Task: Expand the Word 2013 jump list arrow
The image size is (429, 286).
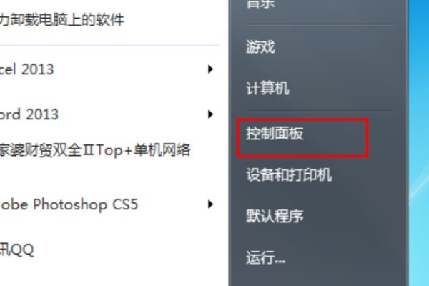Action: [x=210, y=114]
